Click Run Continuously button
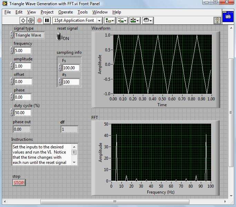Screen dimensions: 236x207 click(31, 20)
